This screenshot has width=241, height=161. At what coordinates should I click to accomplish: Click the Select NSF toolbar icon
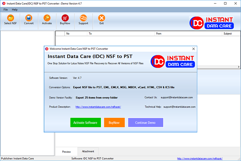tap(11, 19)
